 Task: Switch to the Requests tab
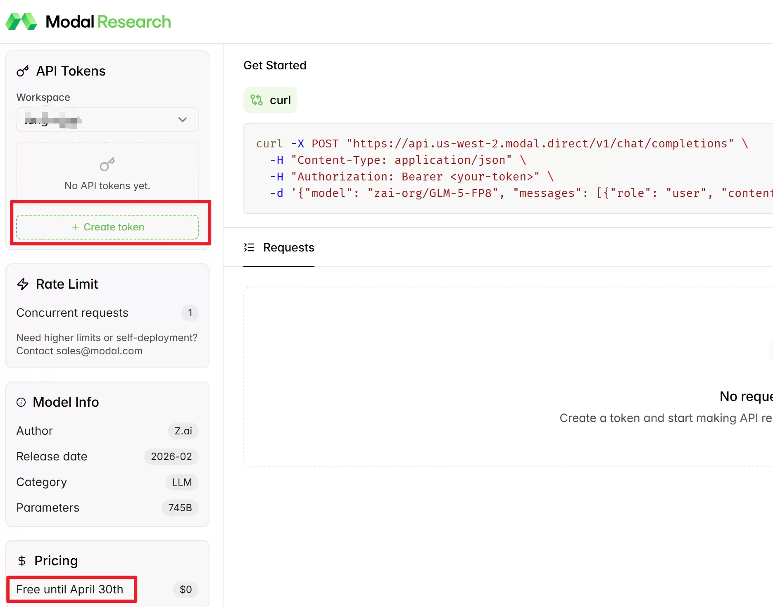coord(279,247)
